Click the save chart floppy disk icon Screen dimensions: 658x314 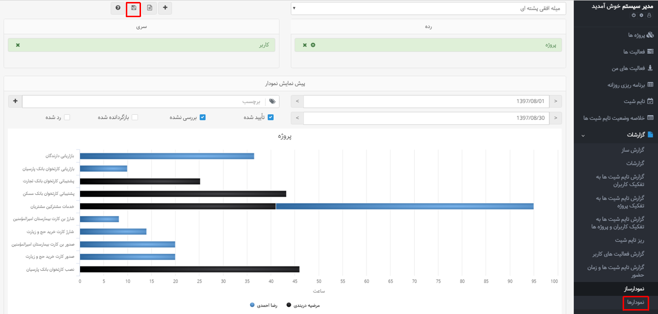(x=134, y=8)
